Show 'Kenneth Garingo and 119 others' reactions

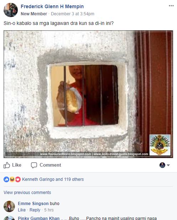[x=53, y=179]
